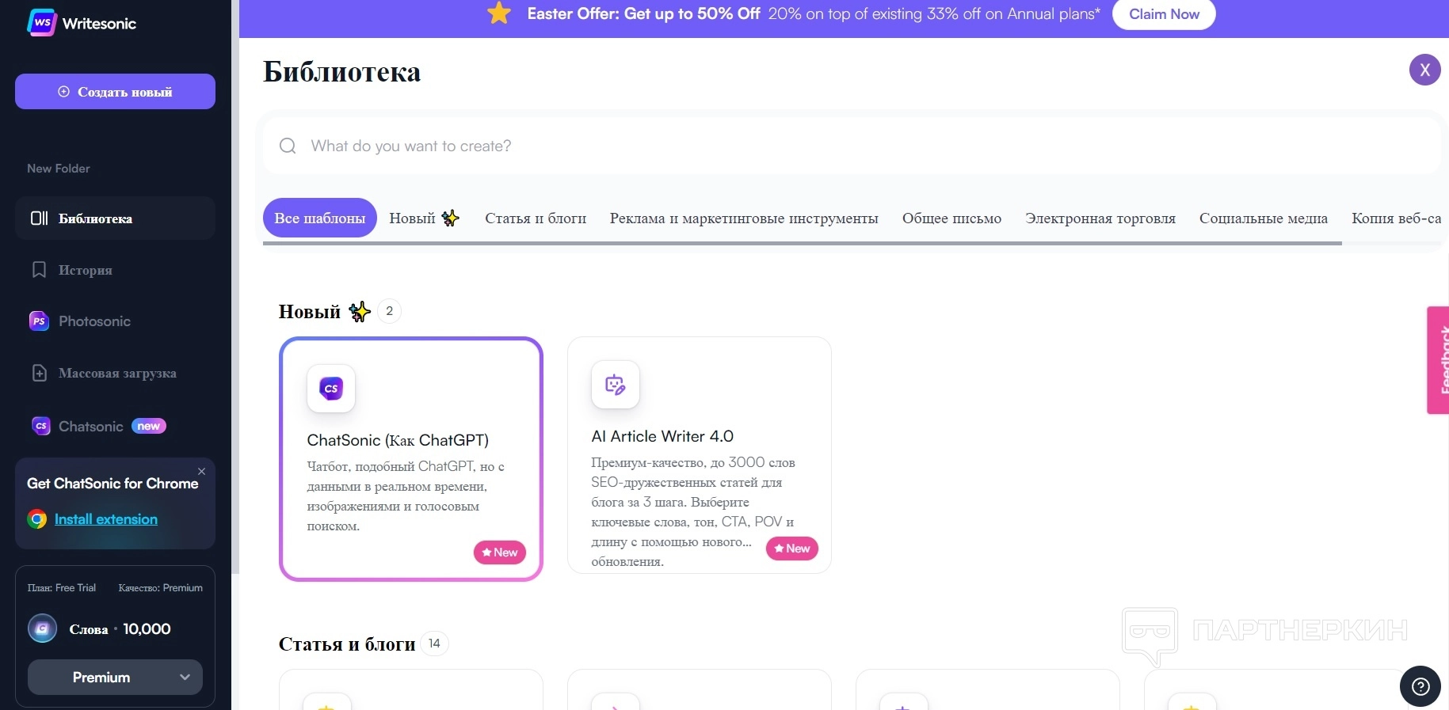Click the sparkle icon beside Новый heading
The image size is (1449, 710).
tap(360, 312)
